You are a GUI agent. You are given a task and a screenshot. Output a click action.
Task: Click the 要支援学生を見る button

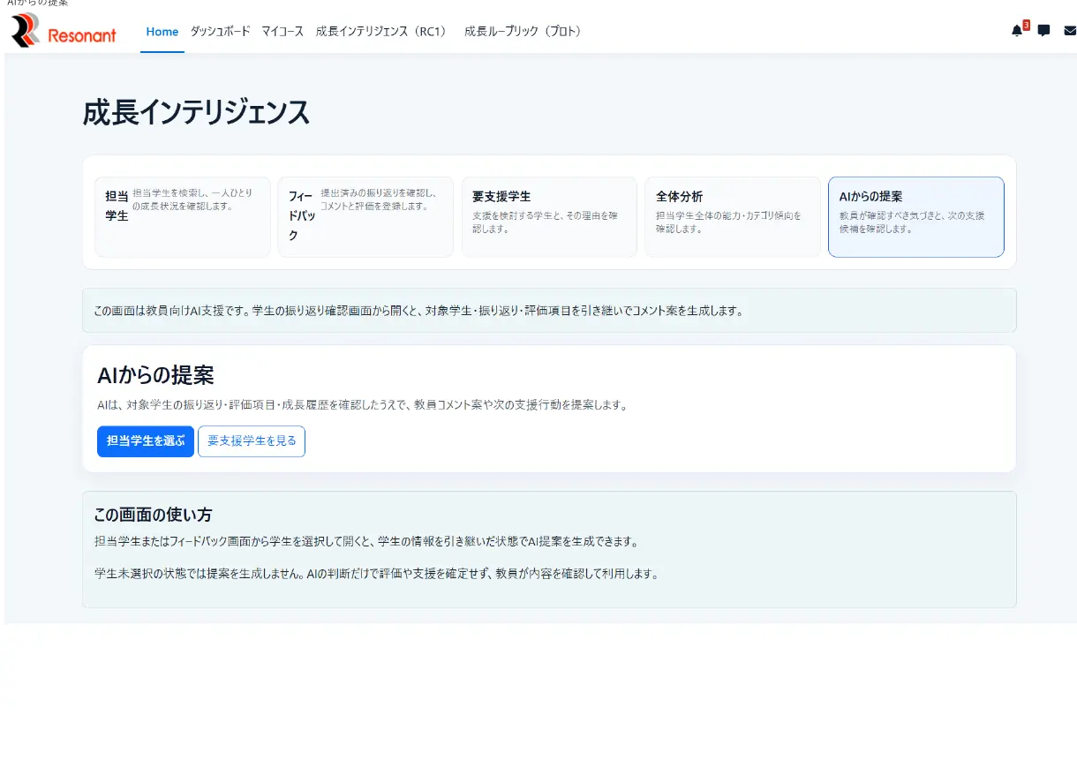tap(252, 440)
